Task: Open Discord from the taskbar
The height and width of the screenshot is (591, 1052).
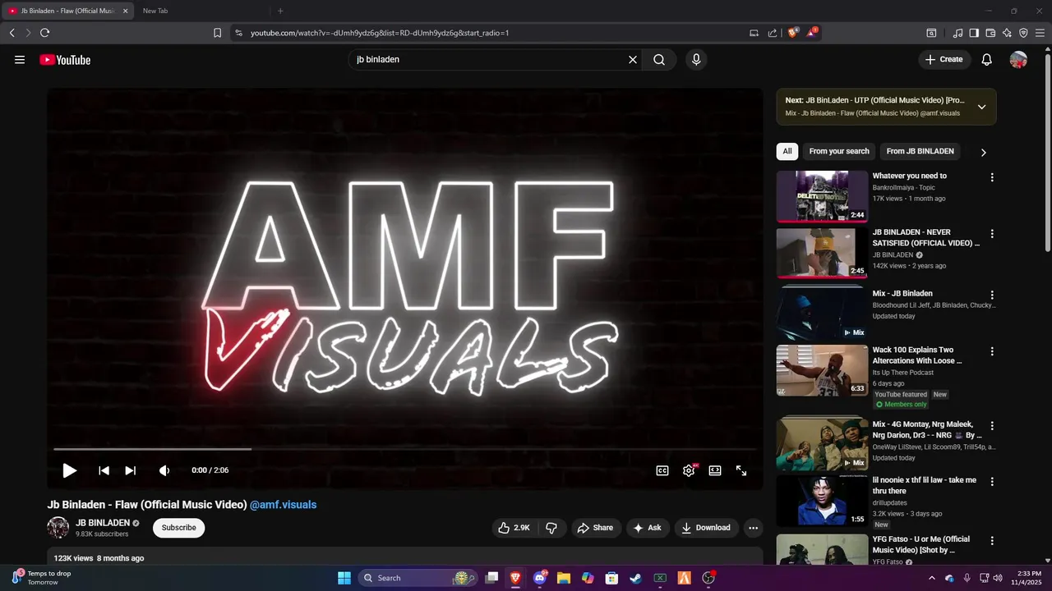Action: [x=540, y=578]
